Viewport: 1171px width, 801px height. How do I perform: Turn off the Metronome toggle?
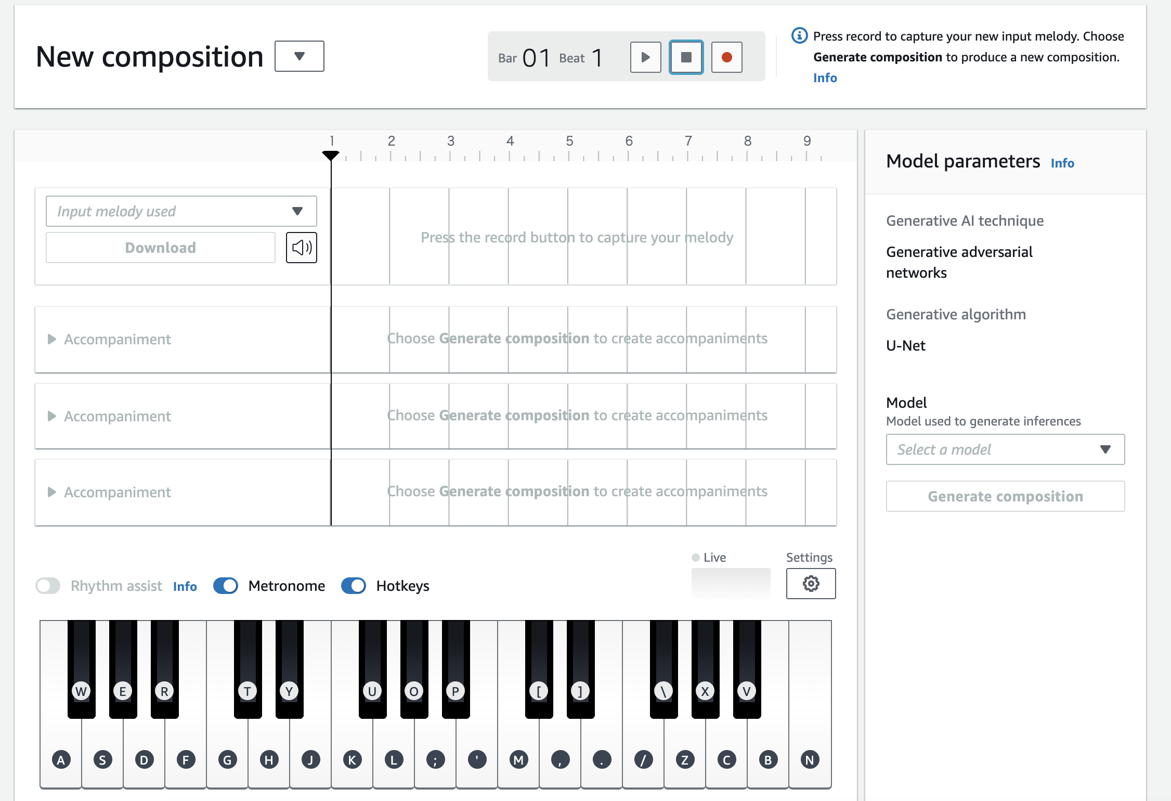pos(226,586)
